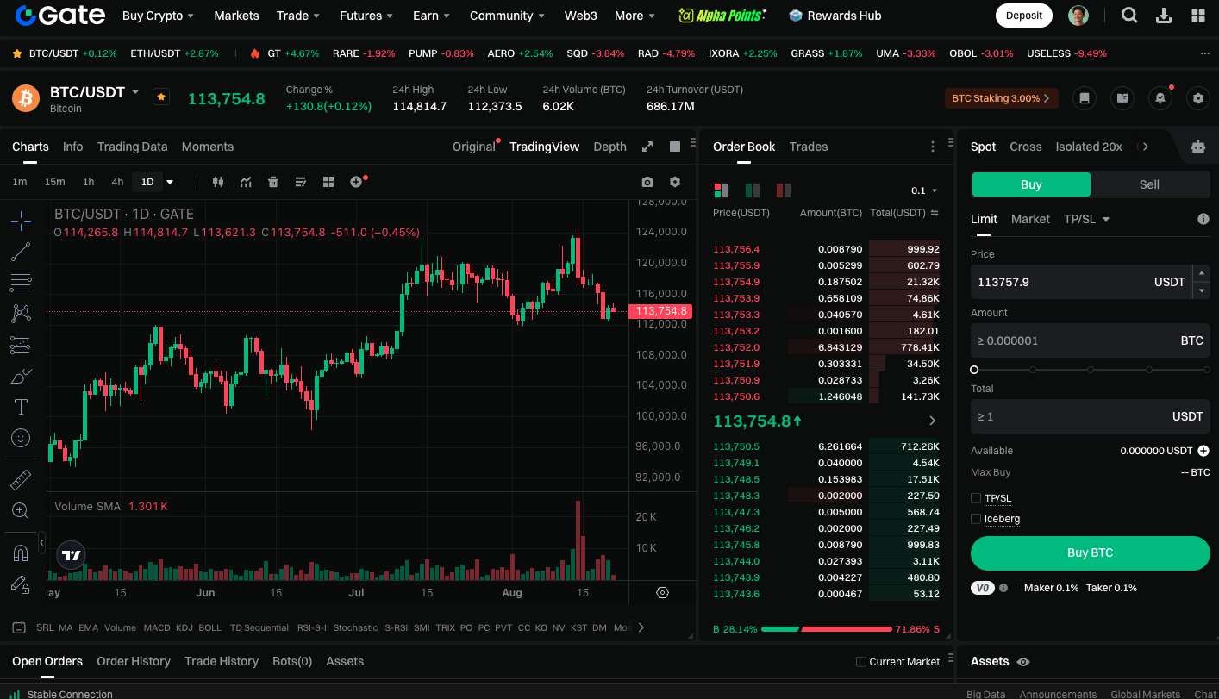Viewport: 1219px width, 699px height.
Task: Open the horizontal lines/Fib retracement tool
Action: [x=21, y=283]
